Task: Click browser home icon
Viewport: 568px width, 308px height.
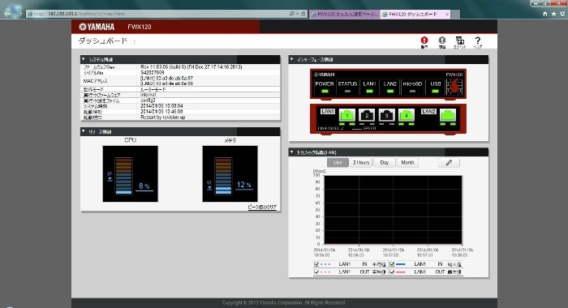Action: pos(545,14)
